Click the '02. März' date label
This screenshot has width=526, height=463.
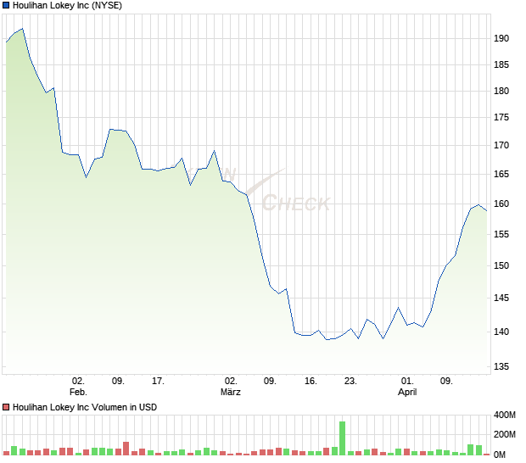[231, 386]
